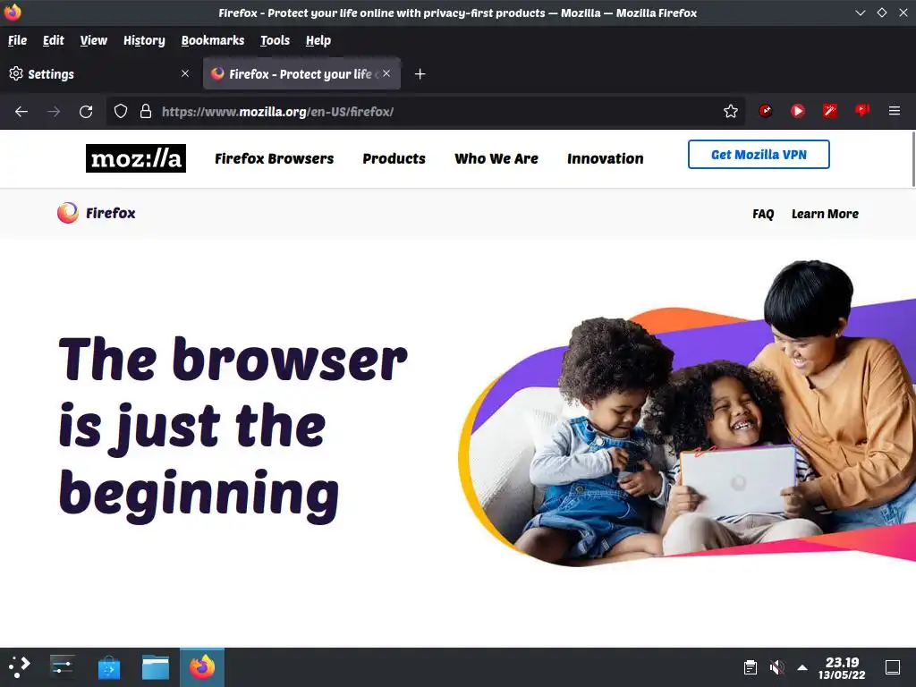Click the show desktop icon in the panel
Viewport: 916px width, 687px height.
[x=893, y=667]
